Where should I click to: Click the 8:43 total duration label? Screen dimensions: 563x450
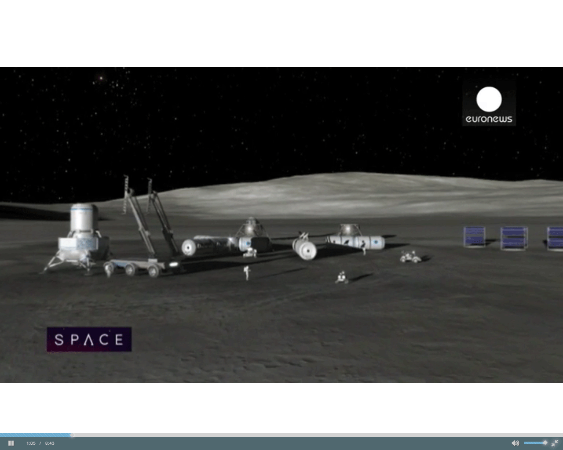(x=49, y=443)
